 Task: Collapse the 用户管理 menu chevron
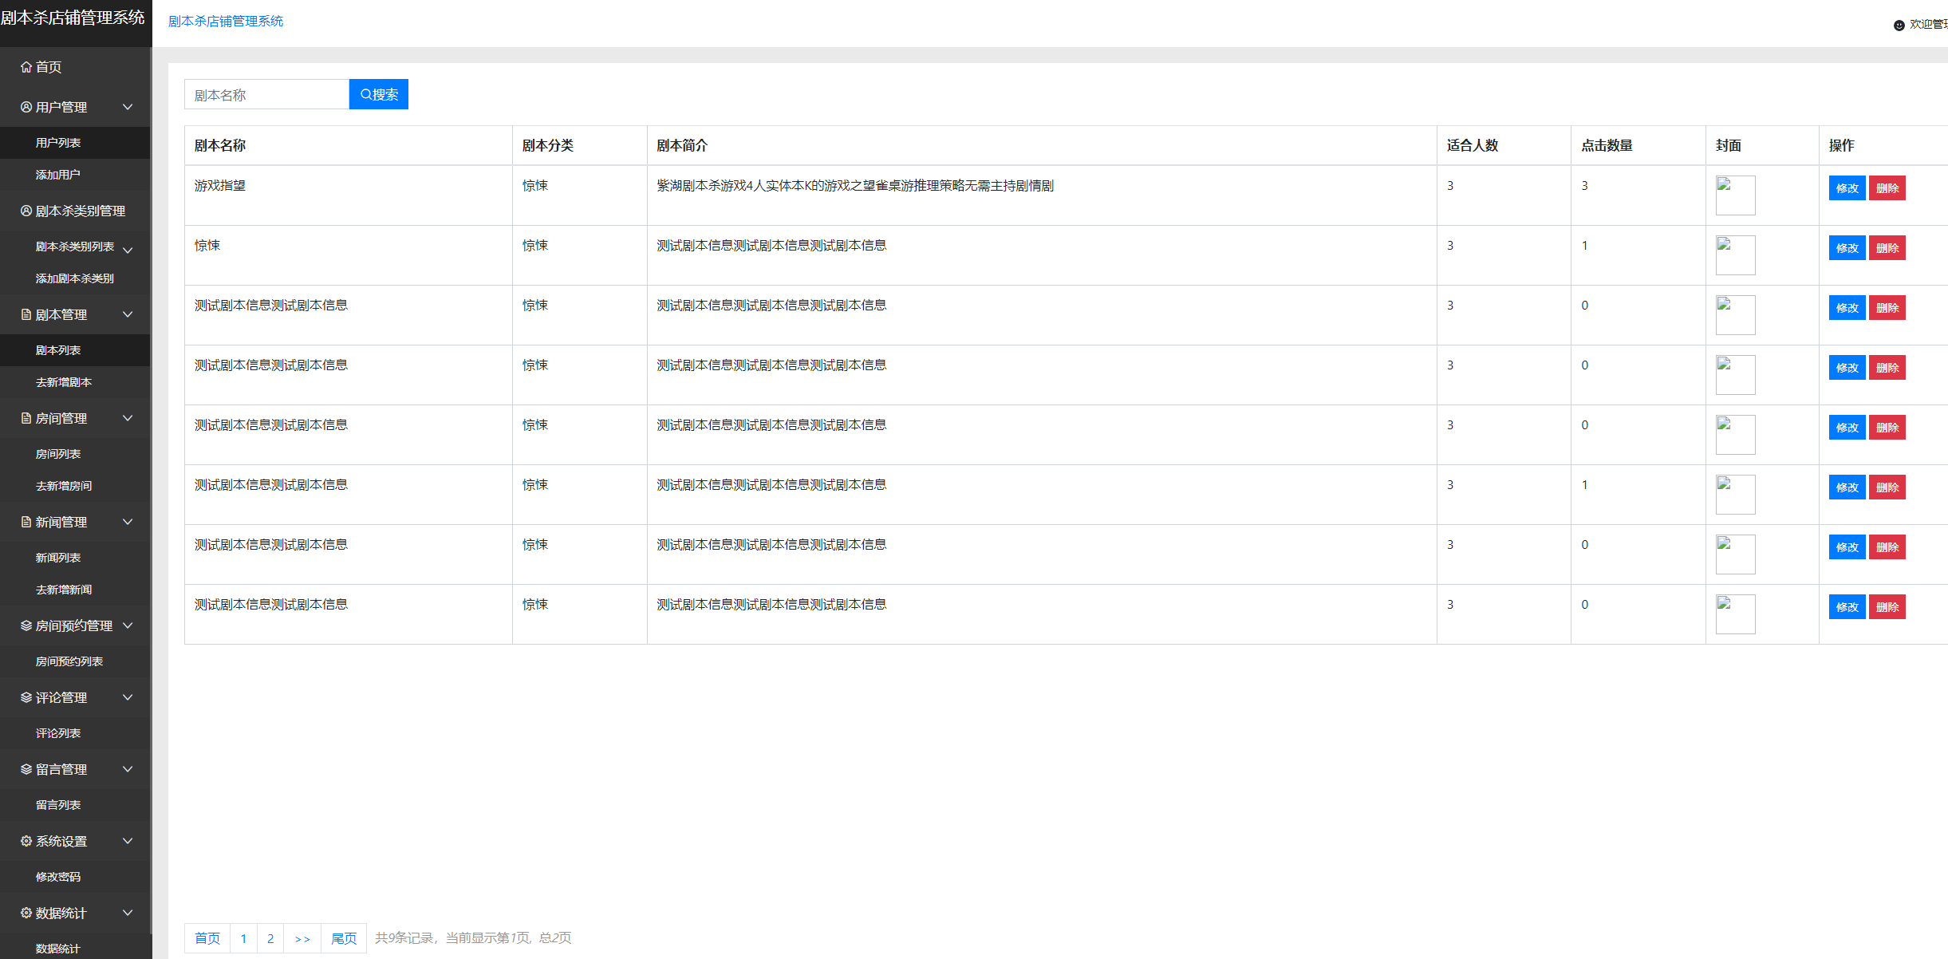click(x=128, y=107)
